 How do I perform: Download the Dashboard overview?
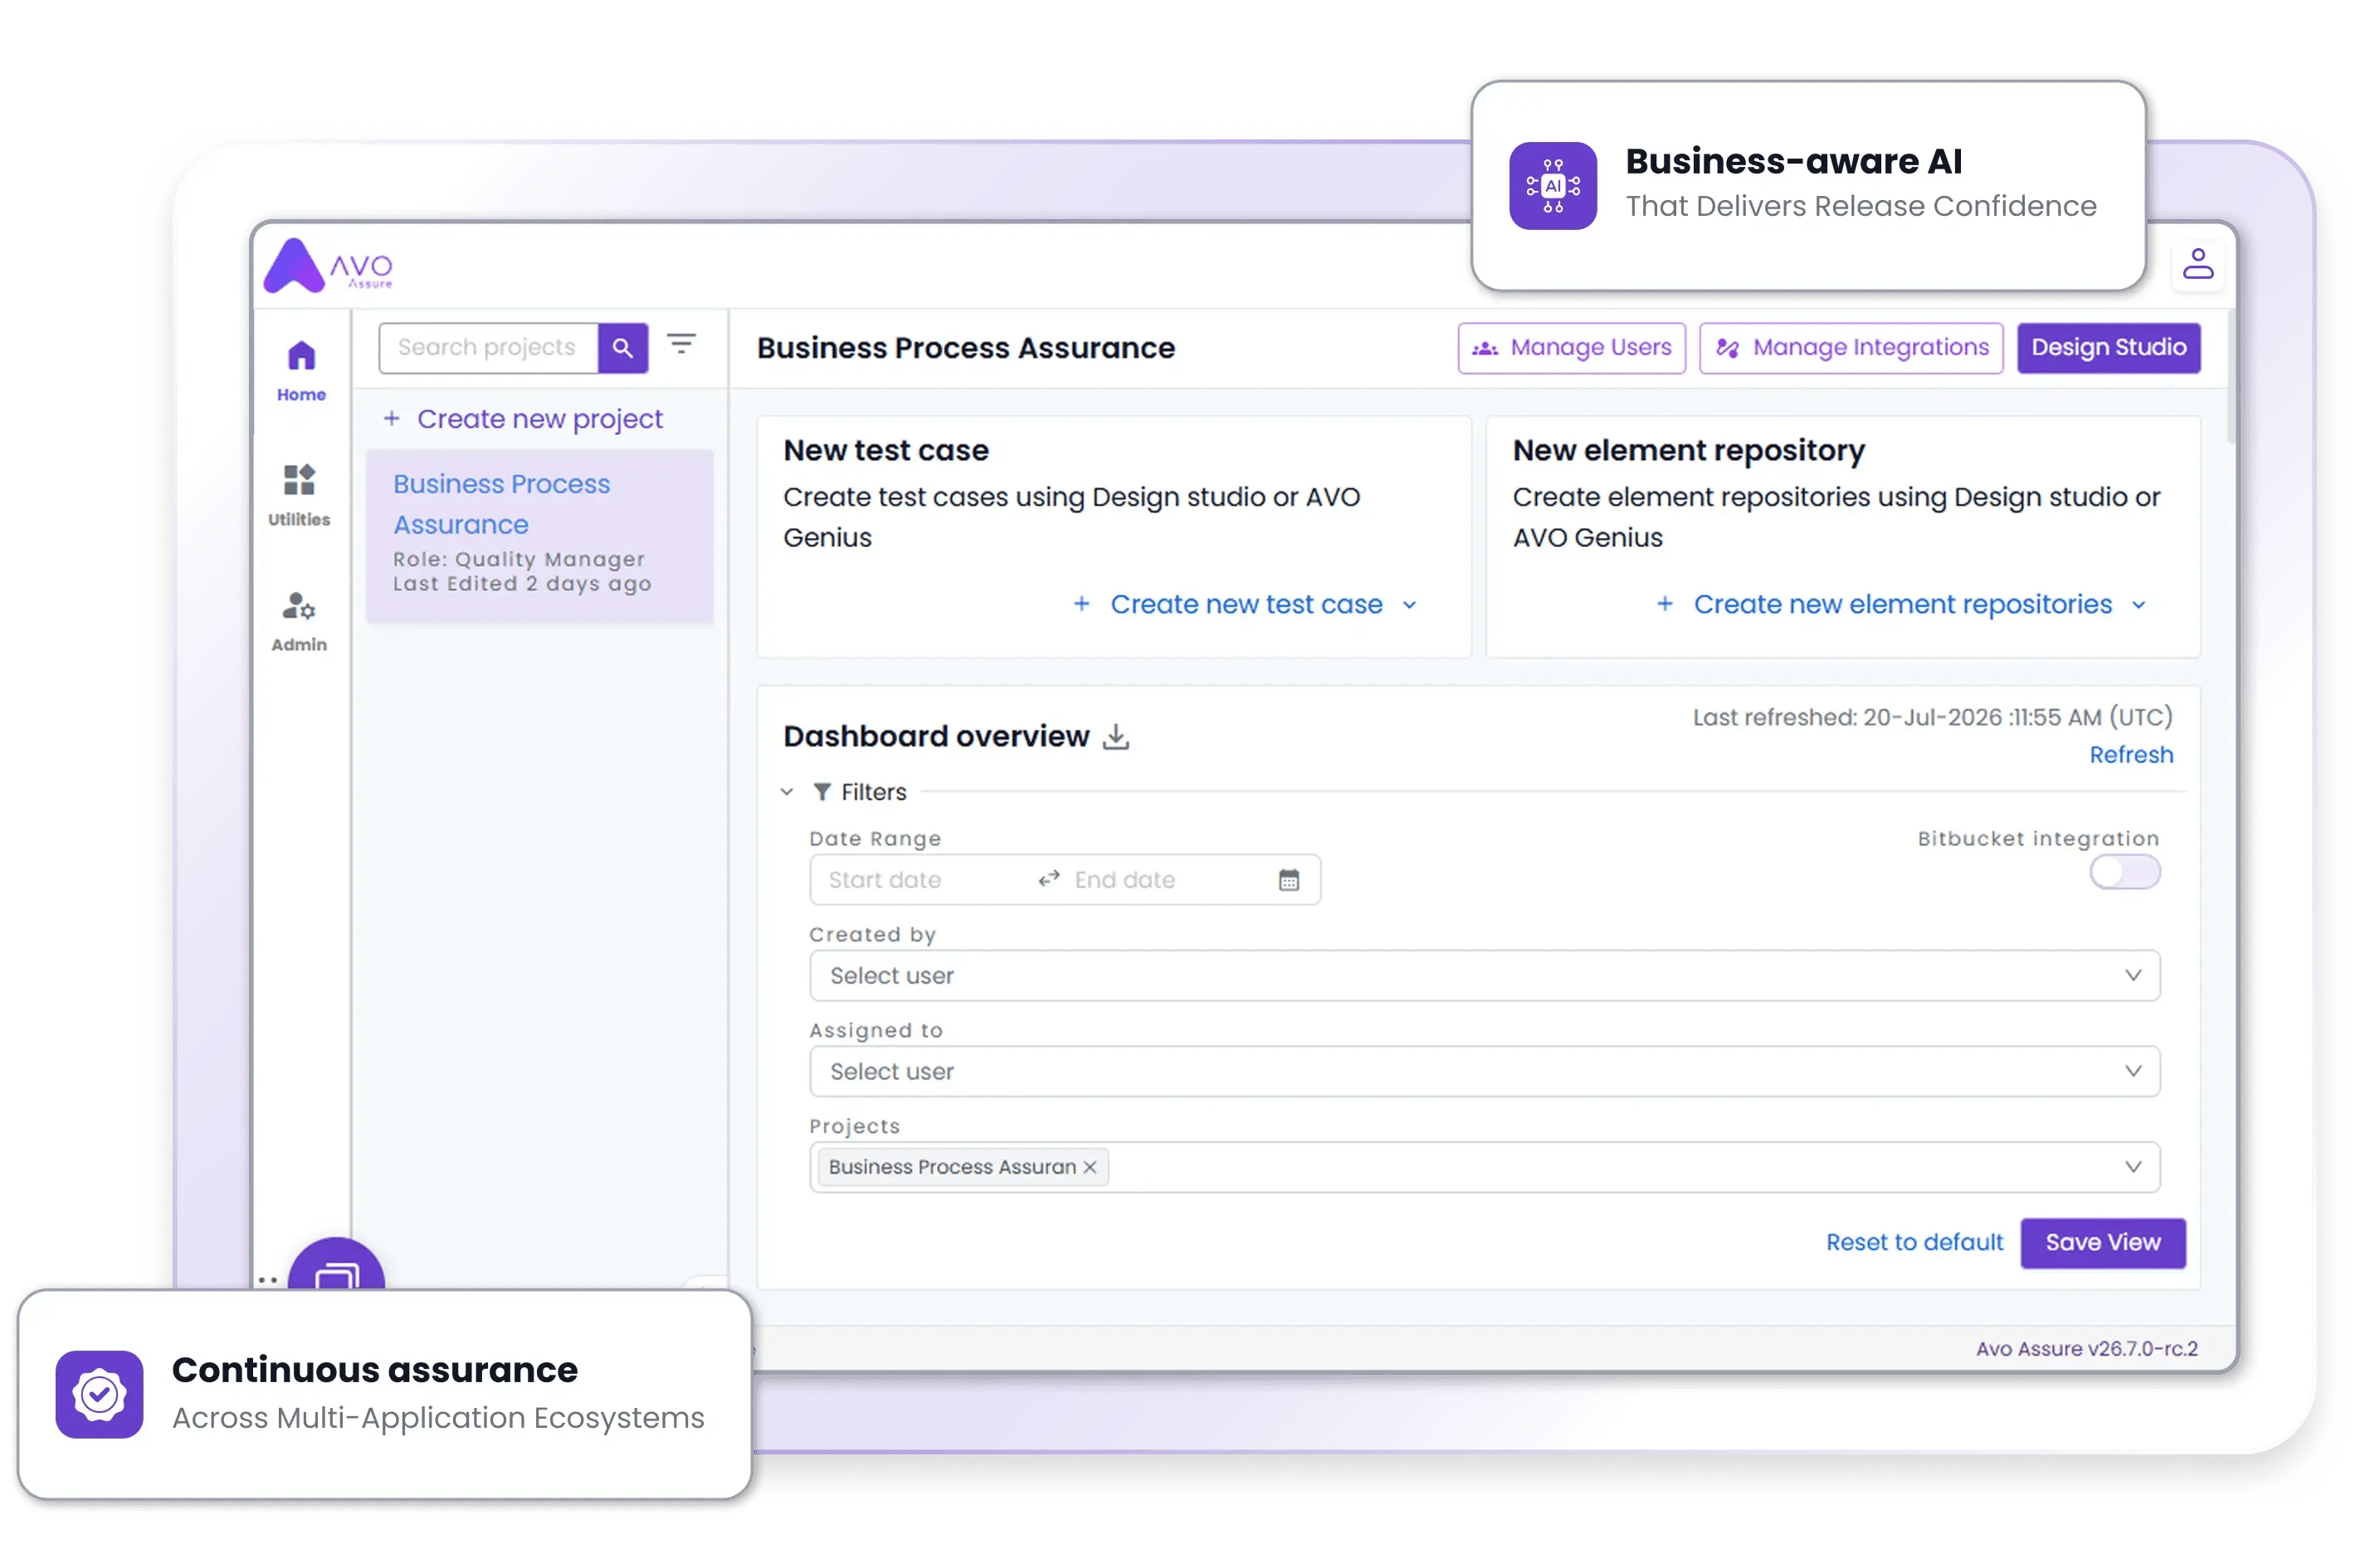tap(1116, 737)
